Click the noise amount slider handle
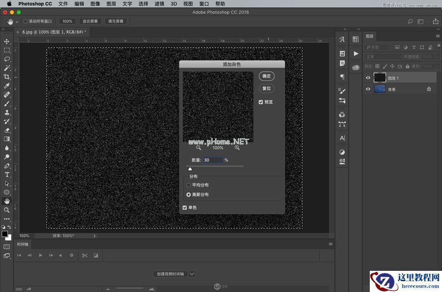This screenshot has height=292, width=442. click(x=190, y=169)
